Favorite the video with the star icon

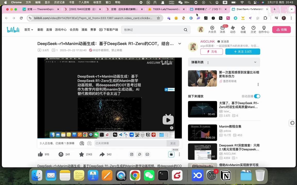[81, 154]
